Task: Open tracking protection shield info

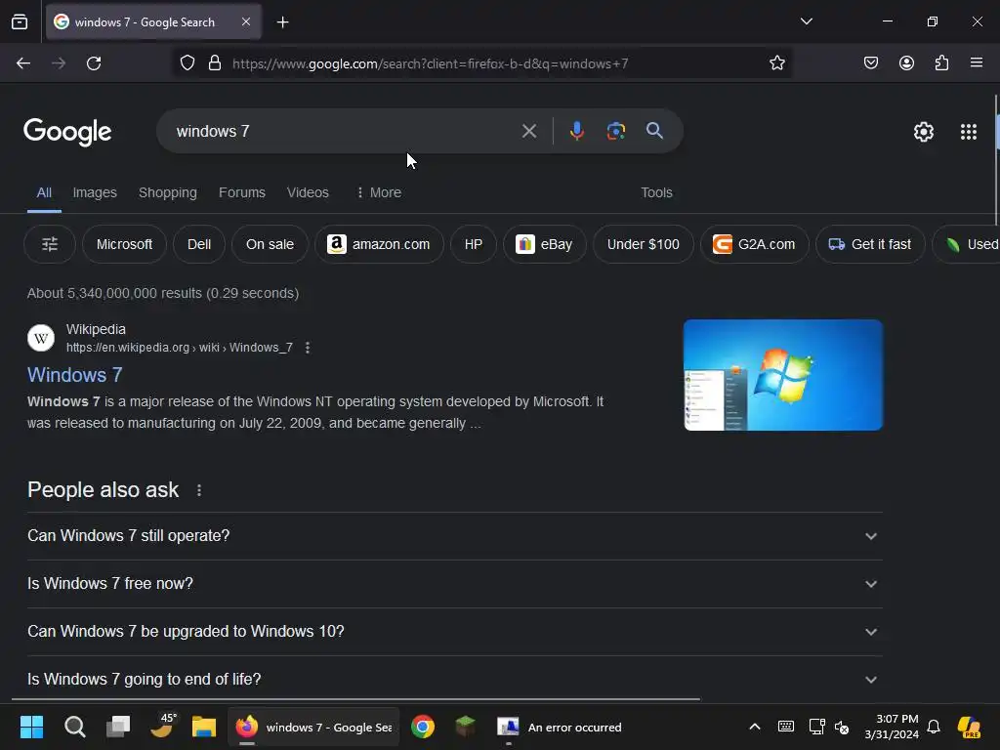Action: [x=187, y=63]
